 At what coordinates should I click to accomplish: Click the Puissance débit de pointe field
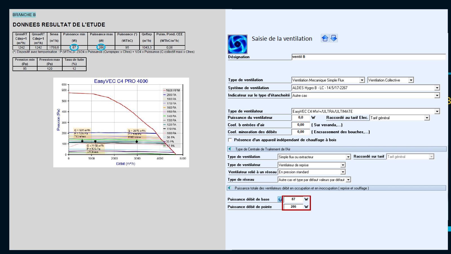(x=293, y=207)
